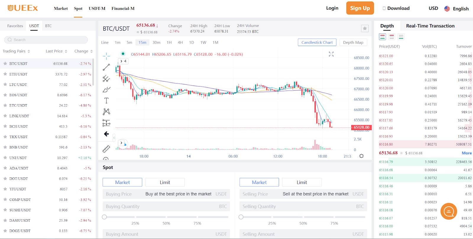473x239 pixels.
Task: Expand the indicator legend showing 4
Action: tap(123, 61)
